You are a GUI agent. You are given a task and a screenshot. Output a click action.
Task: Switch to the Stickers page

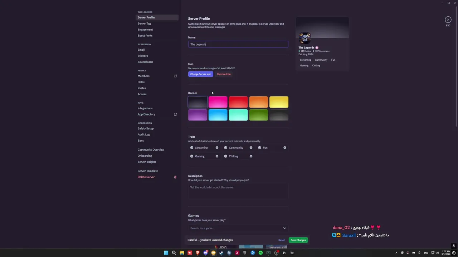point(143,56)
